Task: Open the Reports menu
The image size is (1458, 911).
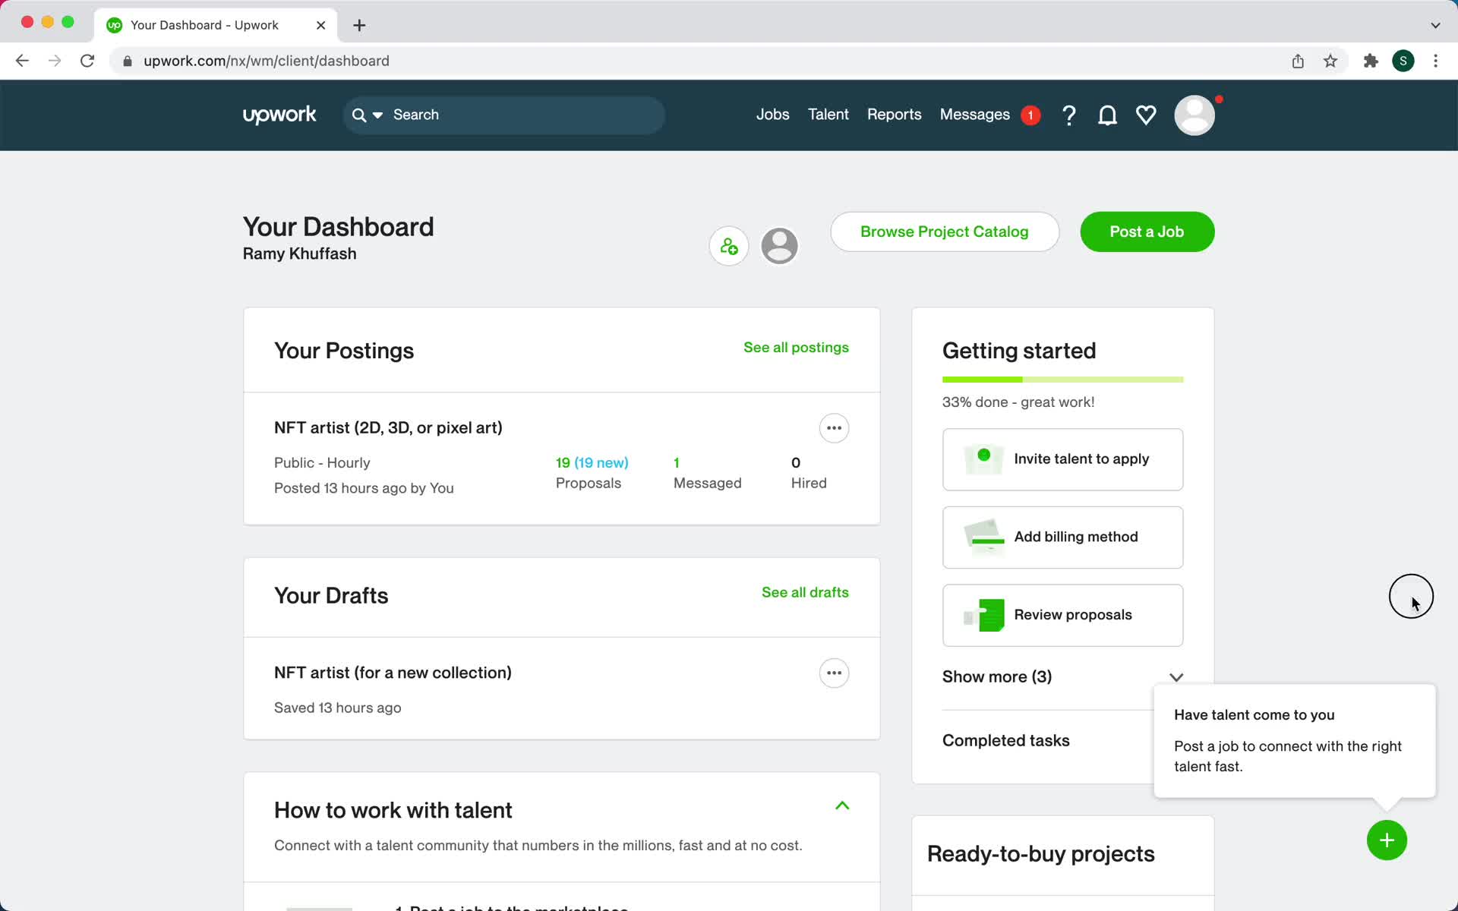Action: [x=894, y=115]
